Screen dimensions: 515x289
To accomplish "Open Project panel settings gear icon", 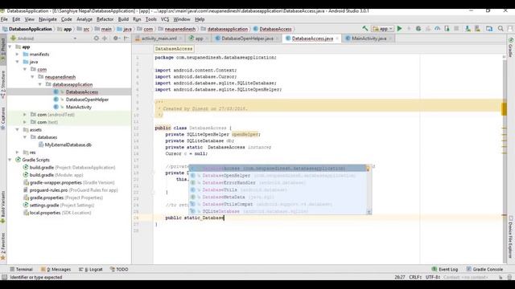I will click(116, 38).
